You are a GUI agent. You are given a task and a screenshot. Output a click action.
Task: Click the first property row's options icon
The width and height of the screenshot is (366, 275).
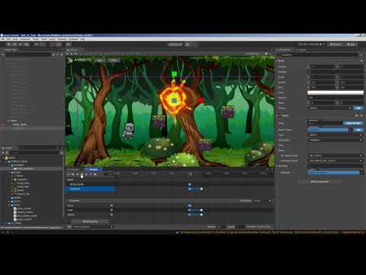111,205
